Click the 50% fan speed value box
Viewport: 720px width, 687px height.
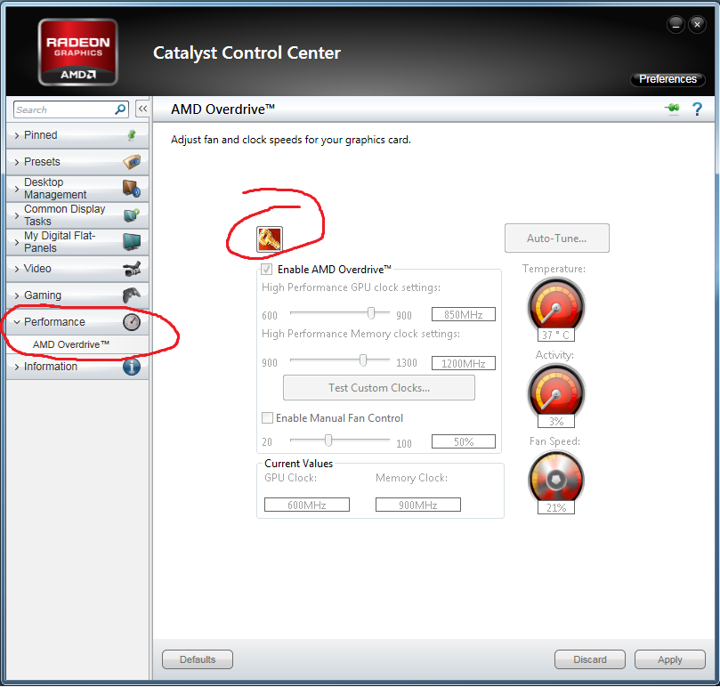click(464, 441)
